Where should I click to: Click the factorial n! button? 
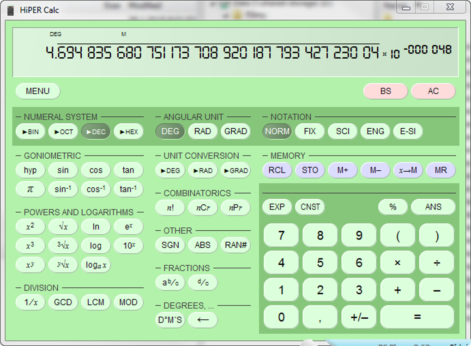tap(170, 207)
